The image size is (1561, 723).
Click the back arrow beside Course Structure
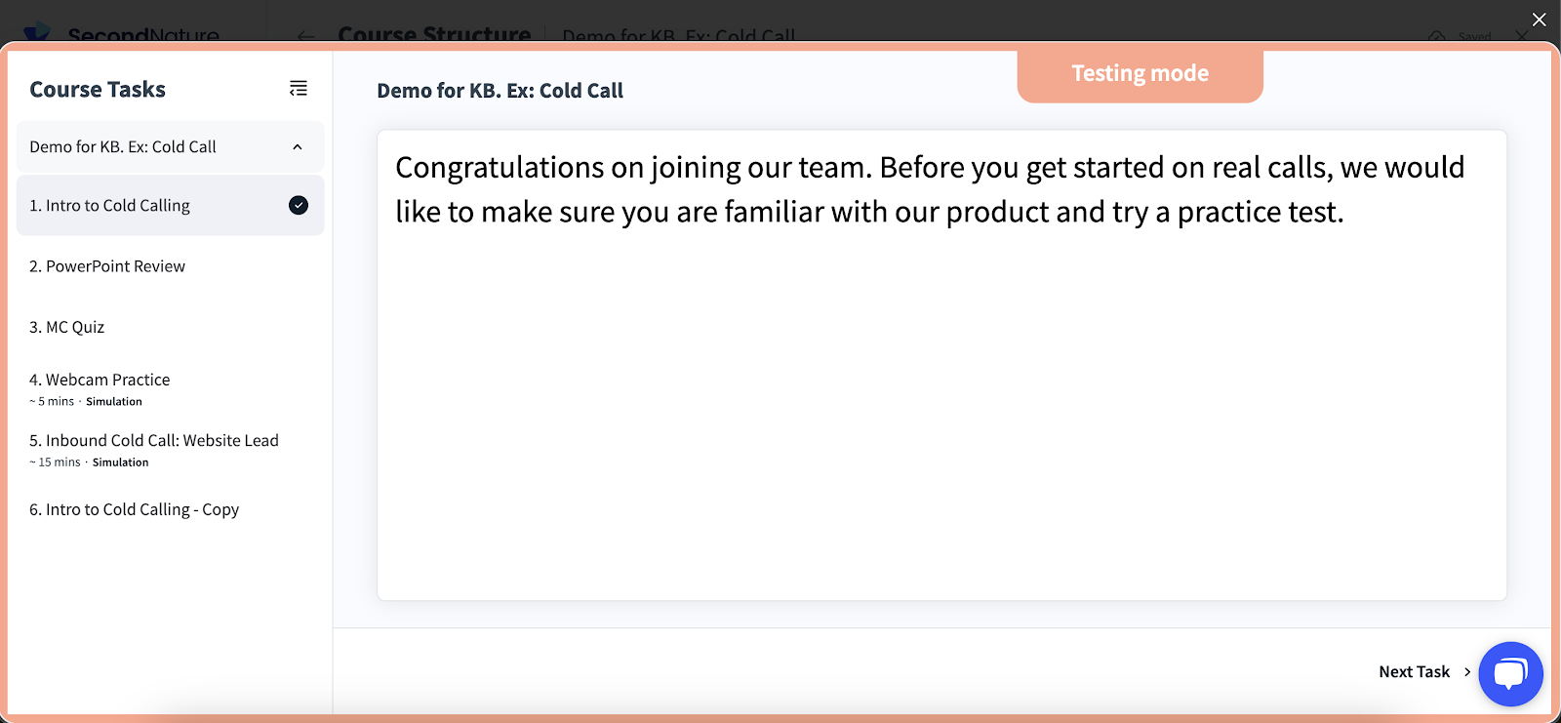click(x=306, y=36)
